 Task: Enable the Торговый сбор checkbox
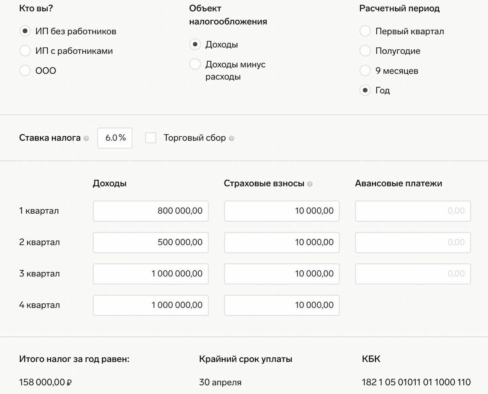[151, 138]
